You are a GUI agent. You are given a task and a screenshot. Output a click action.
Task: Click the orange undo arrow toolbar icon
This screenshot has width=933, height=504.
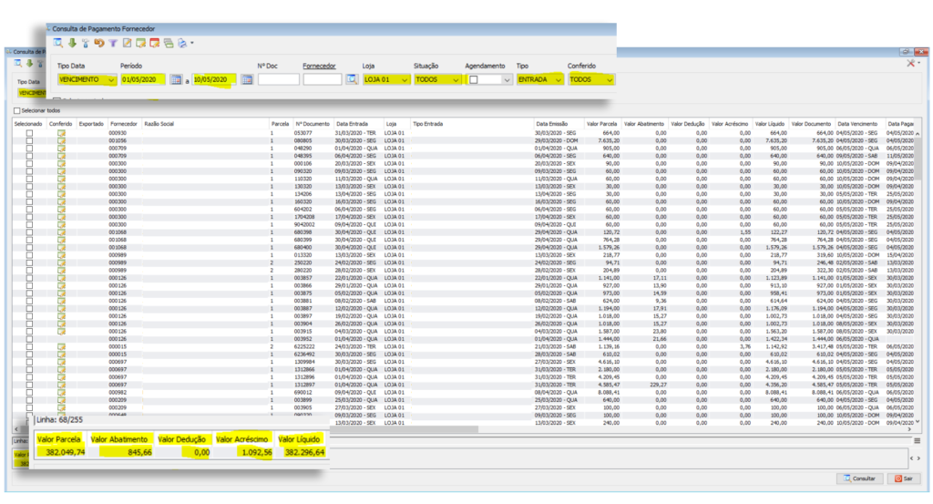pyautogui.click(x=98, y=43)
